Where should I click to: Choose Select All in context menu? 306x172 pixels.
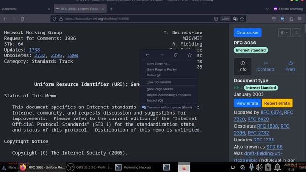point(169,75)
